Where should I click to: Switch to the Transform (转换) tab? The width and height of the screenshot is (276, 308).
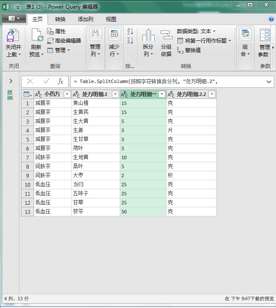coord(60,19)
